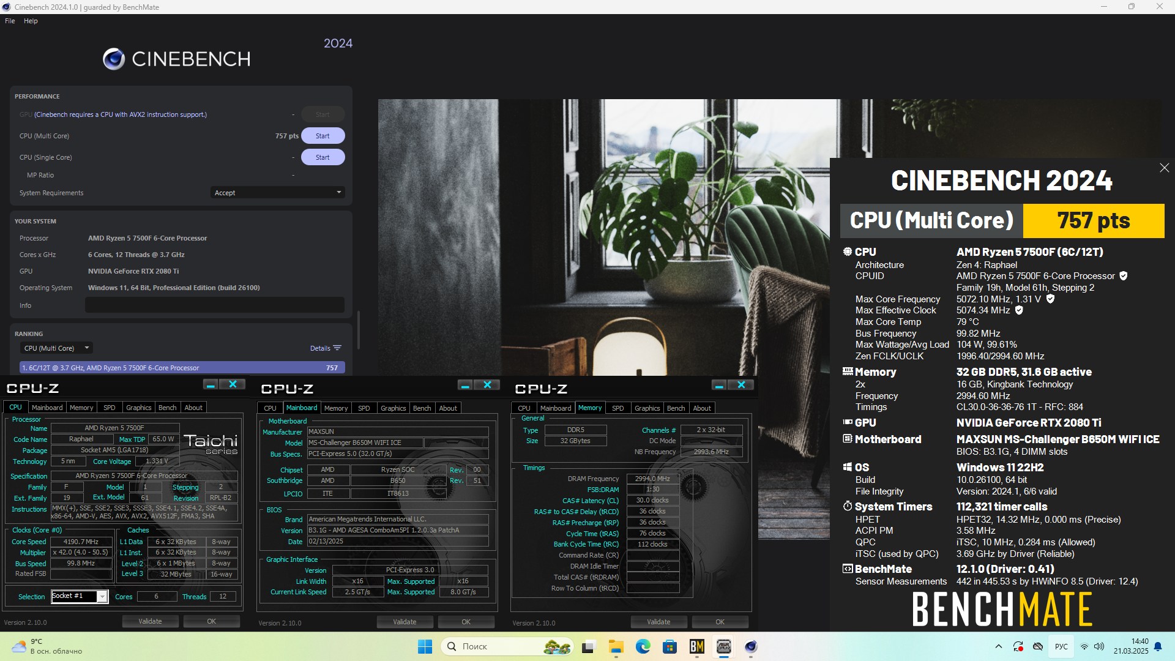
Task: Click the OneDrive cloud tray icon
Action: click(1038, 646)
